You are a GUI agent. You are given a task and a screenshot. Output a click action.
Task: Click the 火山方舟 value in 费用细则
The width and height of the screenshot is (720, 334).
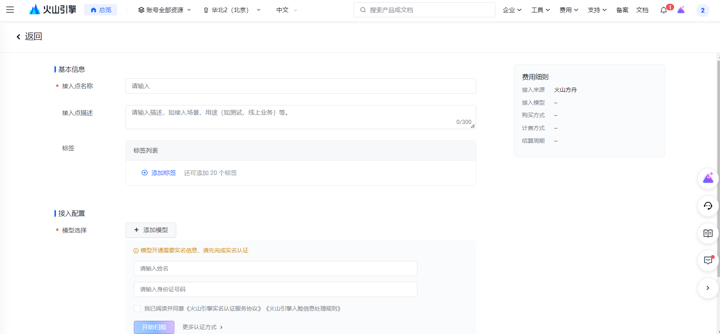coord(565,90)
